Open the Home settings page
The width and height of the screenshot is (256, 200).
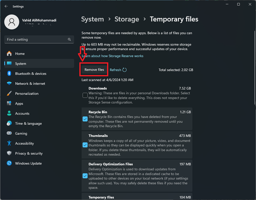coord(39,54)
